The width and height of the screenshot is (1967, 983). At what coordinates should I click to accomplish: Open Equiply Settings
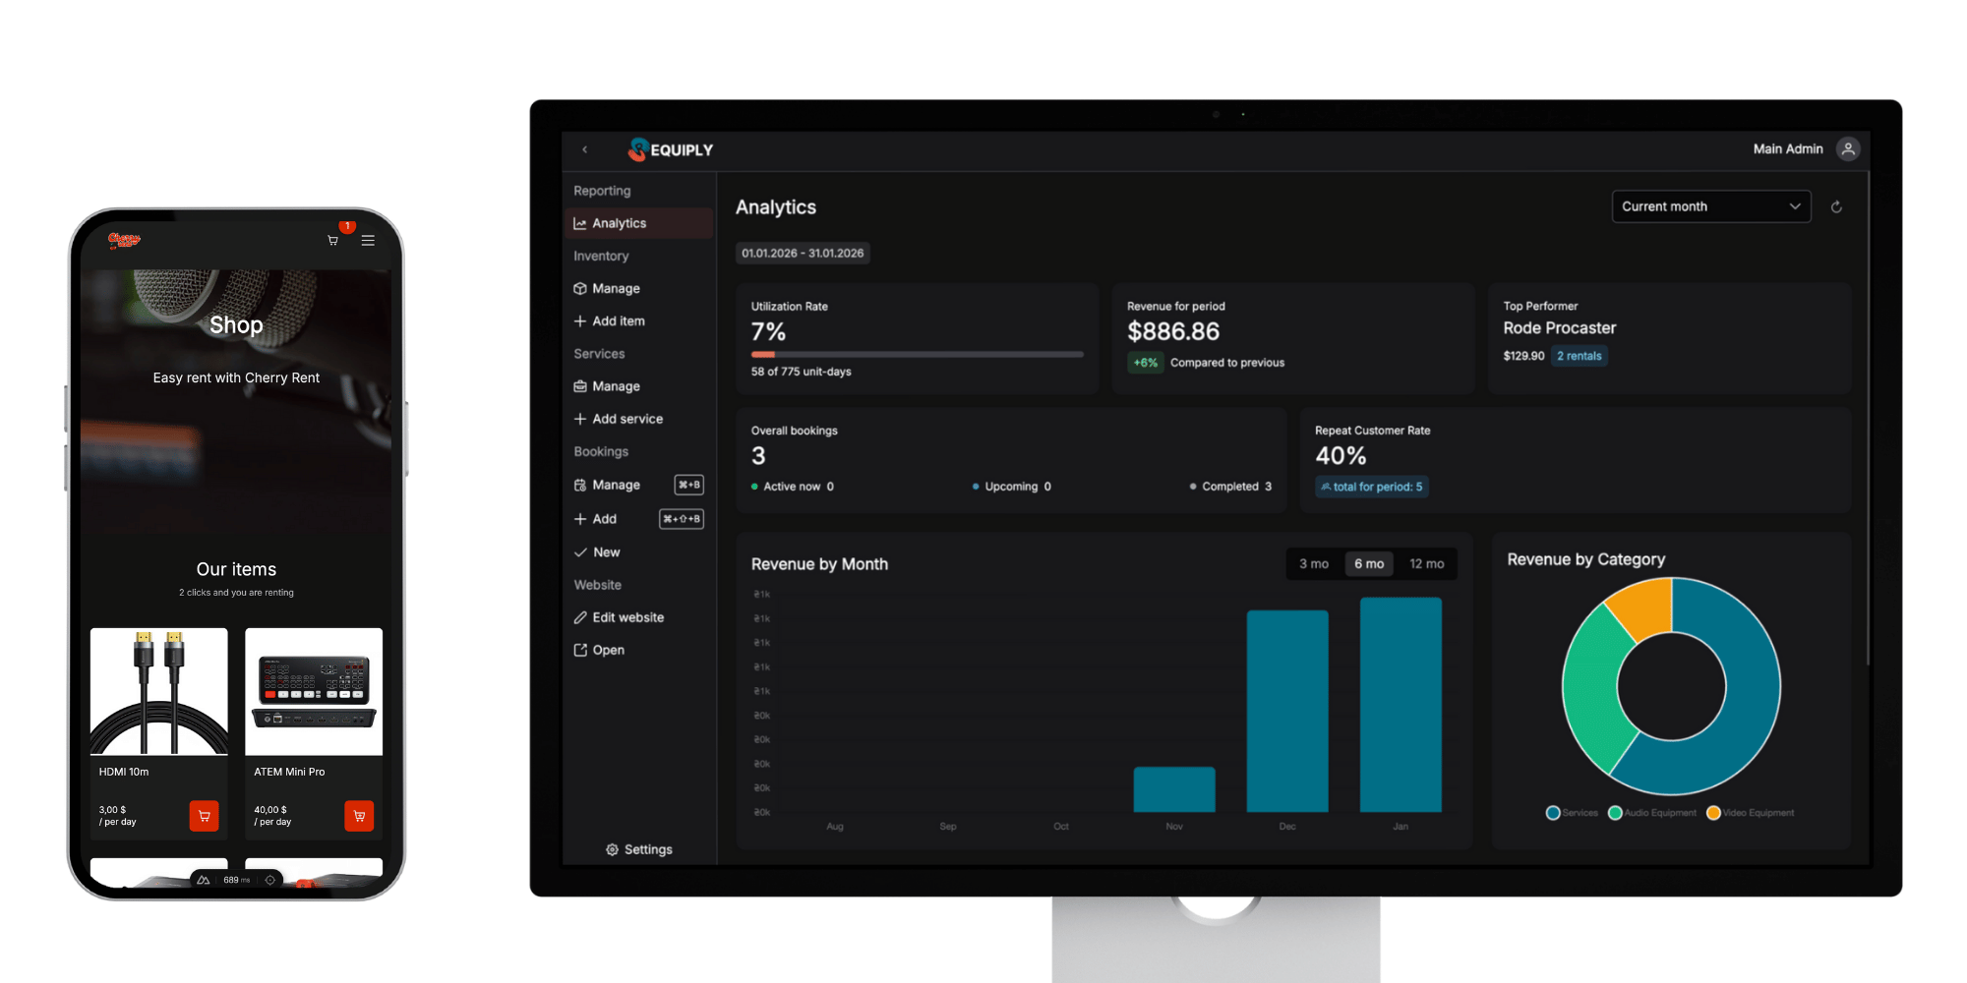pyautogui.click(x=639, y=849)
